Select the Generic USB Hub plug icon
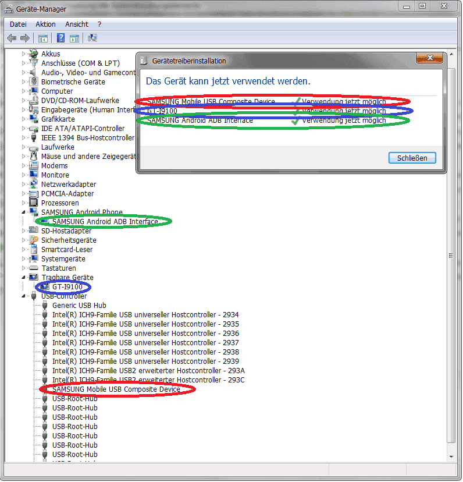Screen dimensions: 463x482 [45, 305]
